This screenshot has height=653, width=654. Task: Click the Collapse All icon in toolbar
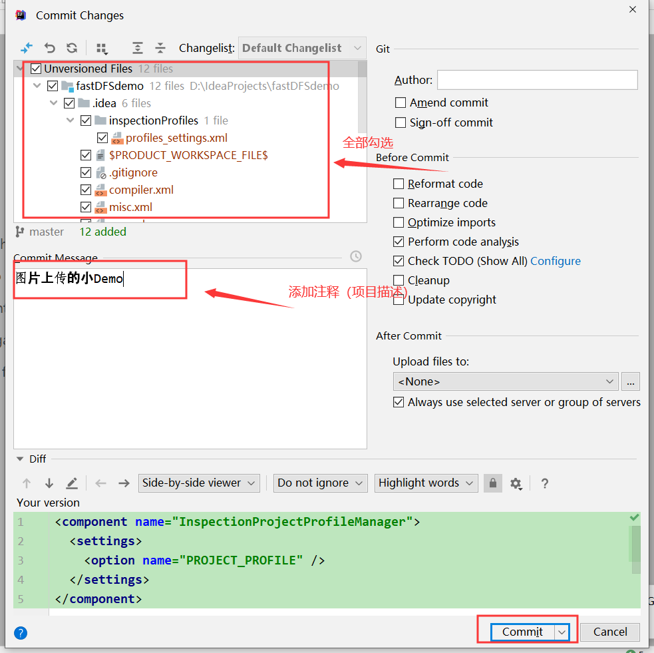[x=160, y=48]
